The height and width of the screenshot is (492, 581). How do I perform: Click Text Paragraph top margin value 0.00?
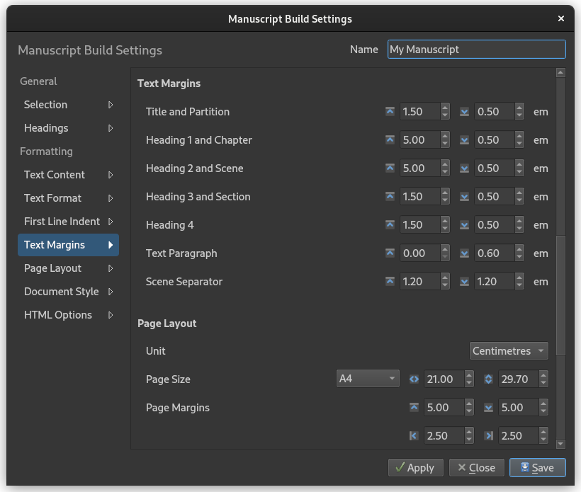click(420, 253)
